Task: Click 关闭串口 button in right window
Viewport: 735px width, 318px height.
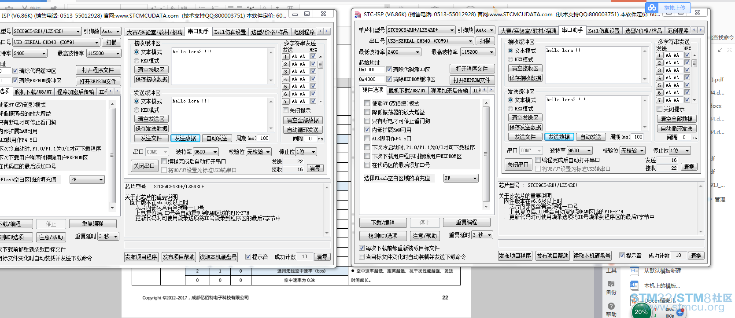Action: pyautogui.click(x=517, y=164)
